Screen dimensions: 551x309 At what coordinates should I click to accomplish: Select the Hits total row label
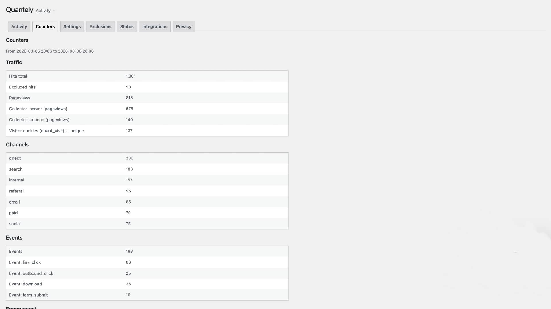tap(18, 76)
